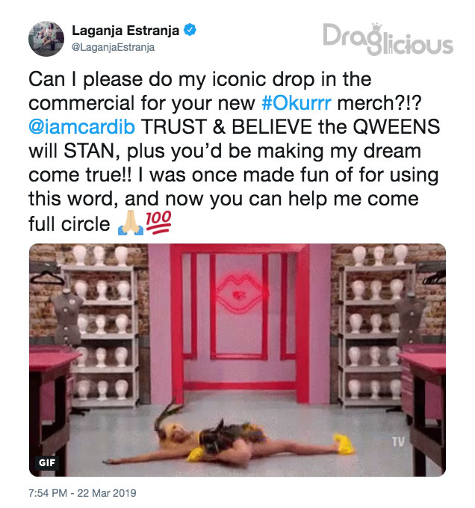Open the 7:54 PM tweet timestamp

pyautogui.click(x=48, y=493)
